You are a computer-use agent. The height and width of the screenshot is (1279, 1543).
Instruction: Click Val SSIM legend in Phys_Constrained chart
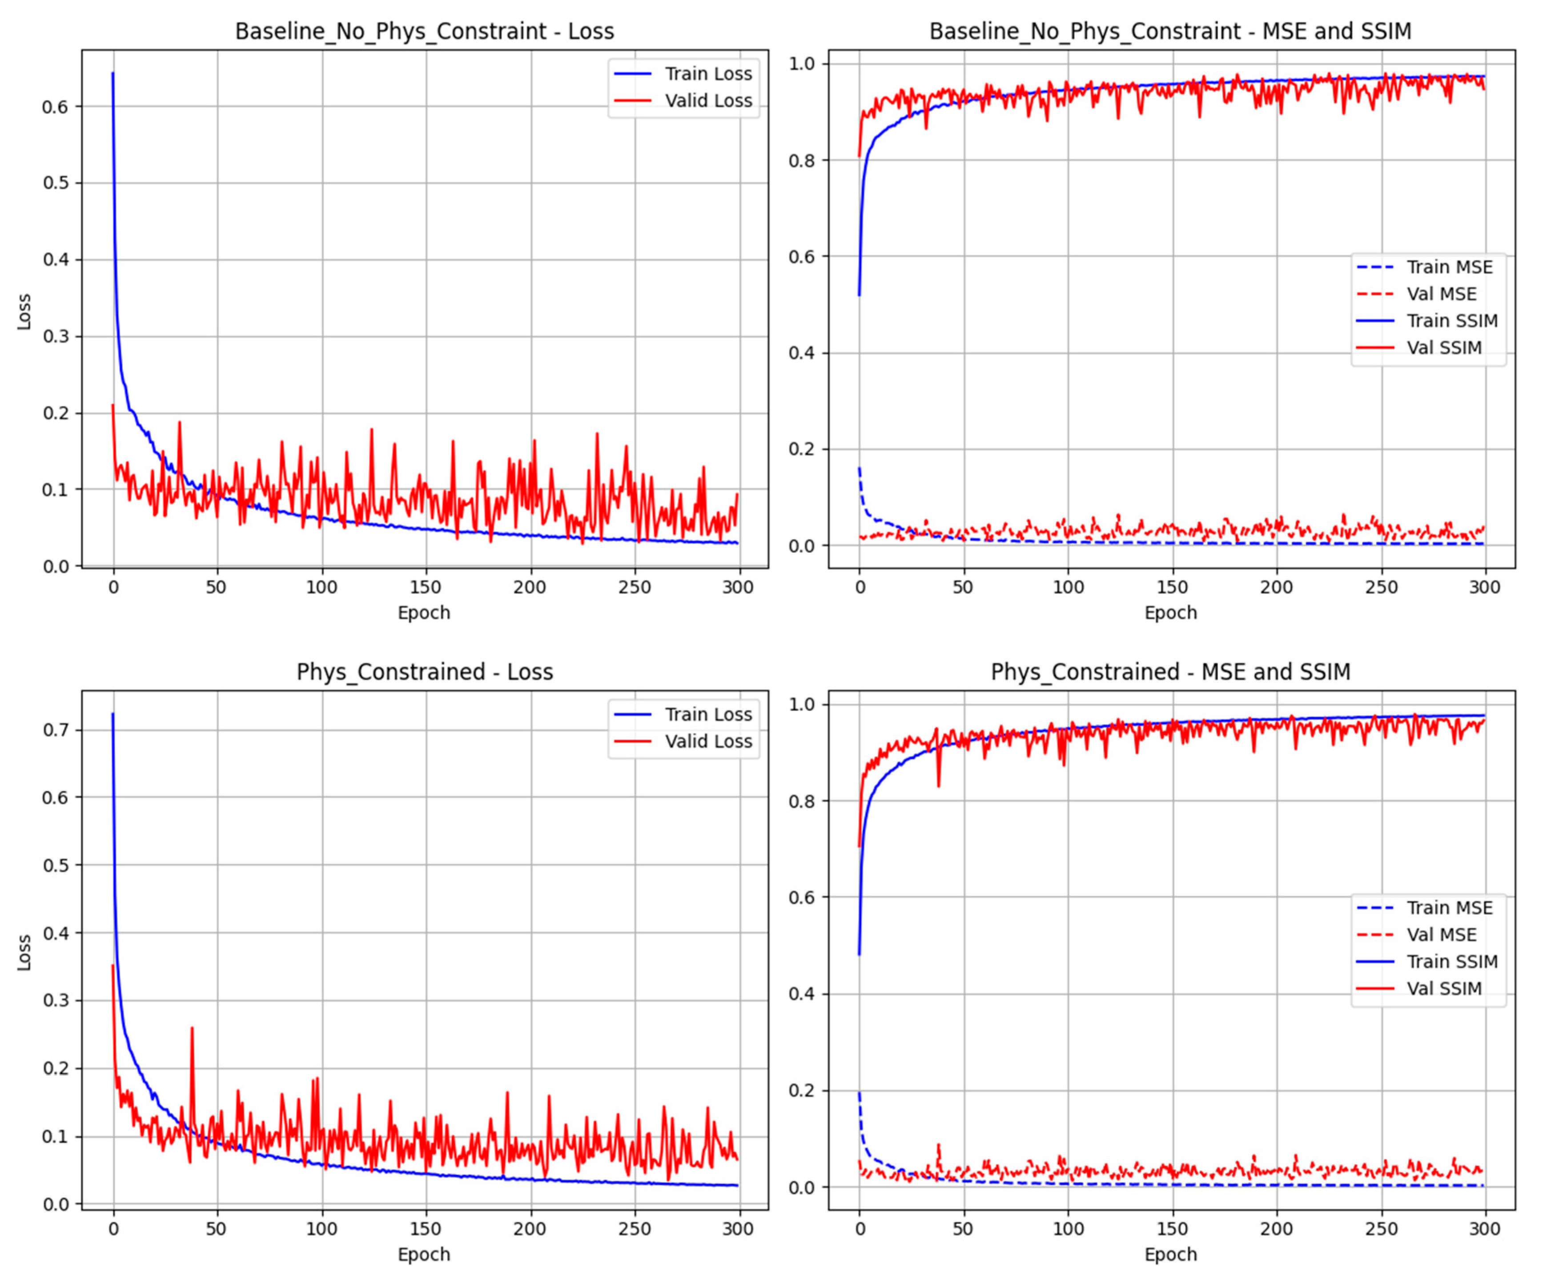1444,989
